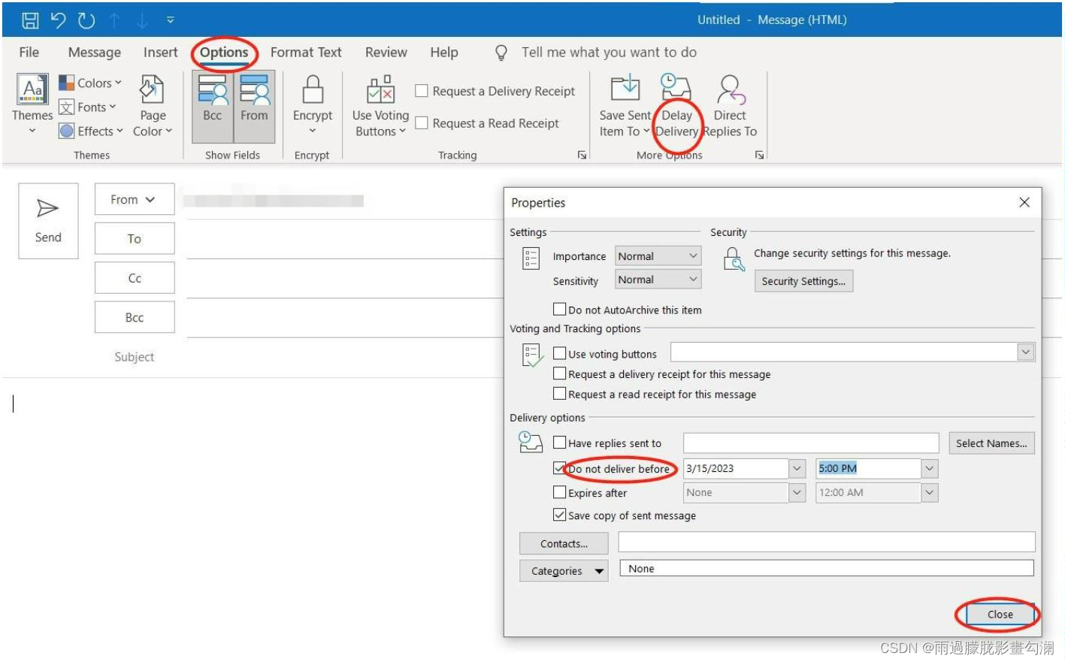Choose a Page Color
Viewport: 1065px width, 662px height.
(x=153, y=106)
